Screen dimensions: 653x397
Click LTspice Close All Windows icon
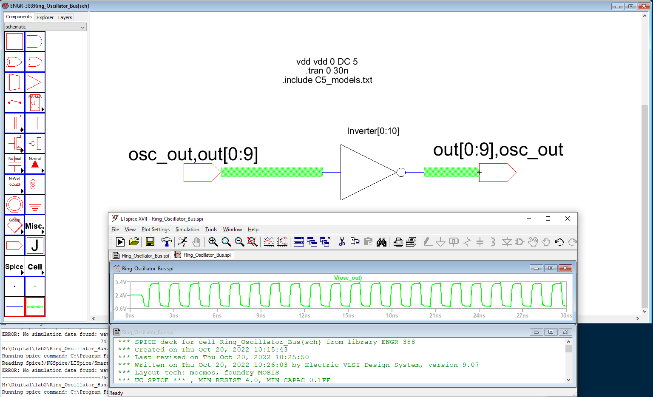(x=325, y=242)
